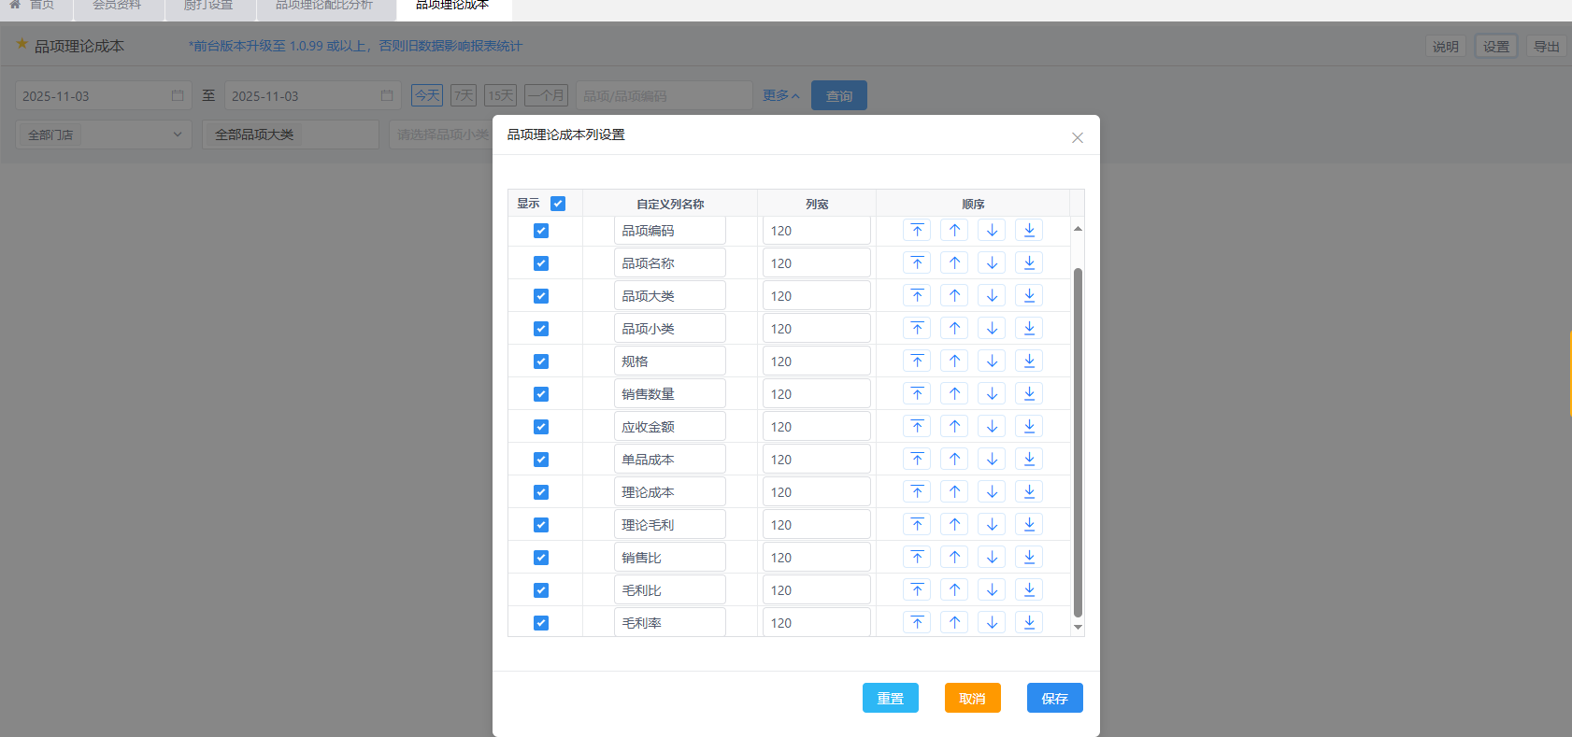Screen dimensions: 1572x737
Task: Move 销售数量 row to top
Action: tap(917, 394)
